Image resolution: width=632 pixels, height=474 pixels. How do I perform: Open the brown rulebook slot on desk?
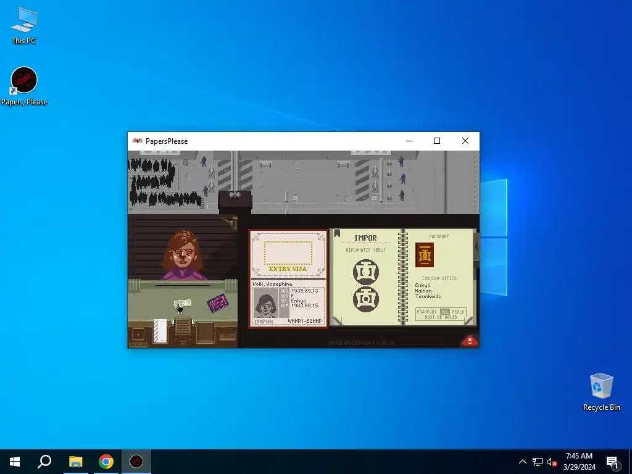pos(206,333)
